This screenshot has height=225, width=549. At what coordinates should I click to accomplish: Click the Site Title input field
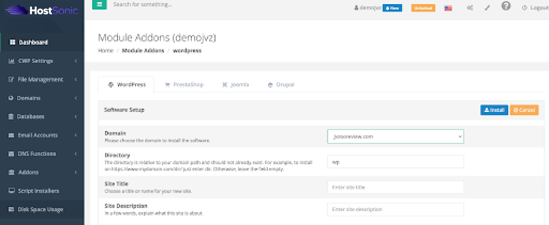[x=395, y=187]
